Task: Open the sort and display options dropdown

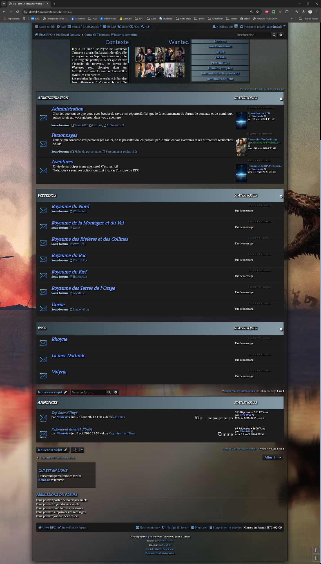Action: 77,450
